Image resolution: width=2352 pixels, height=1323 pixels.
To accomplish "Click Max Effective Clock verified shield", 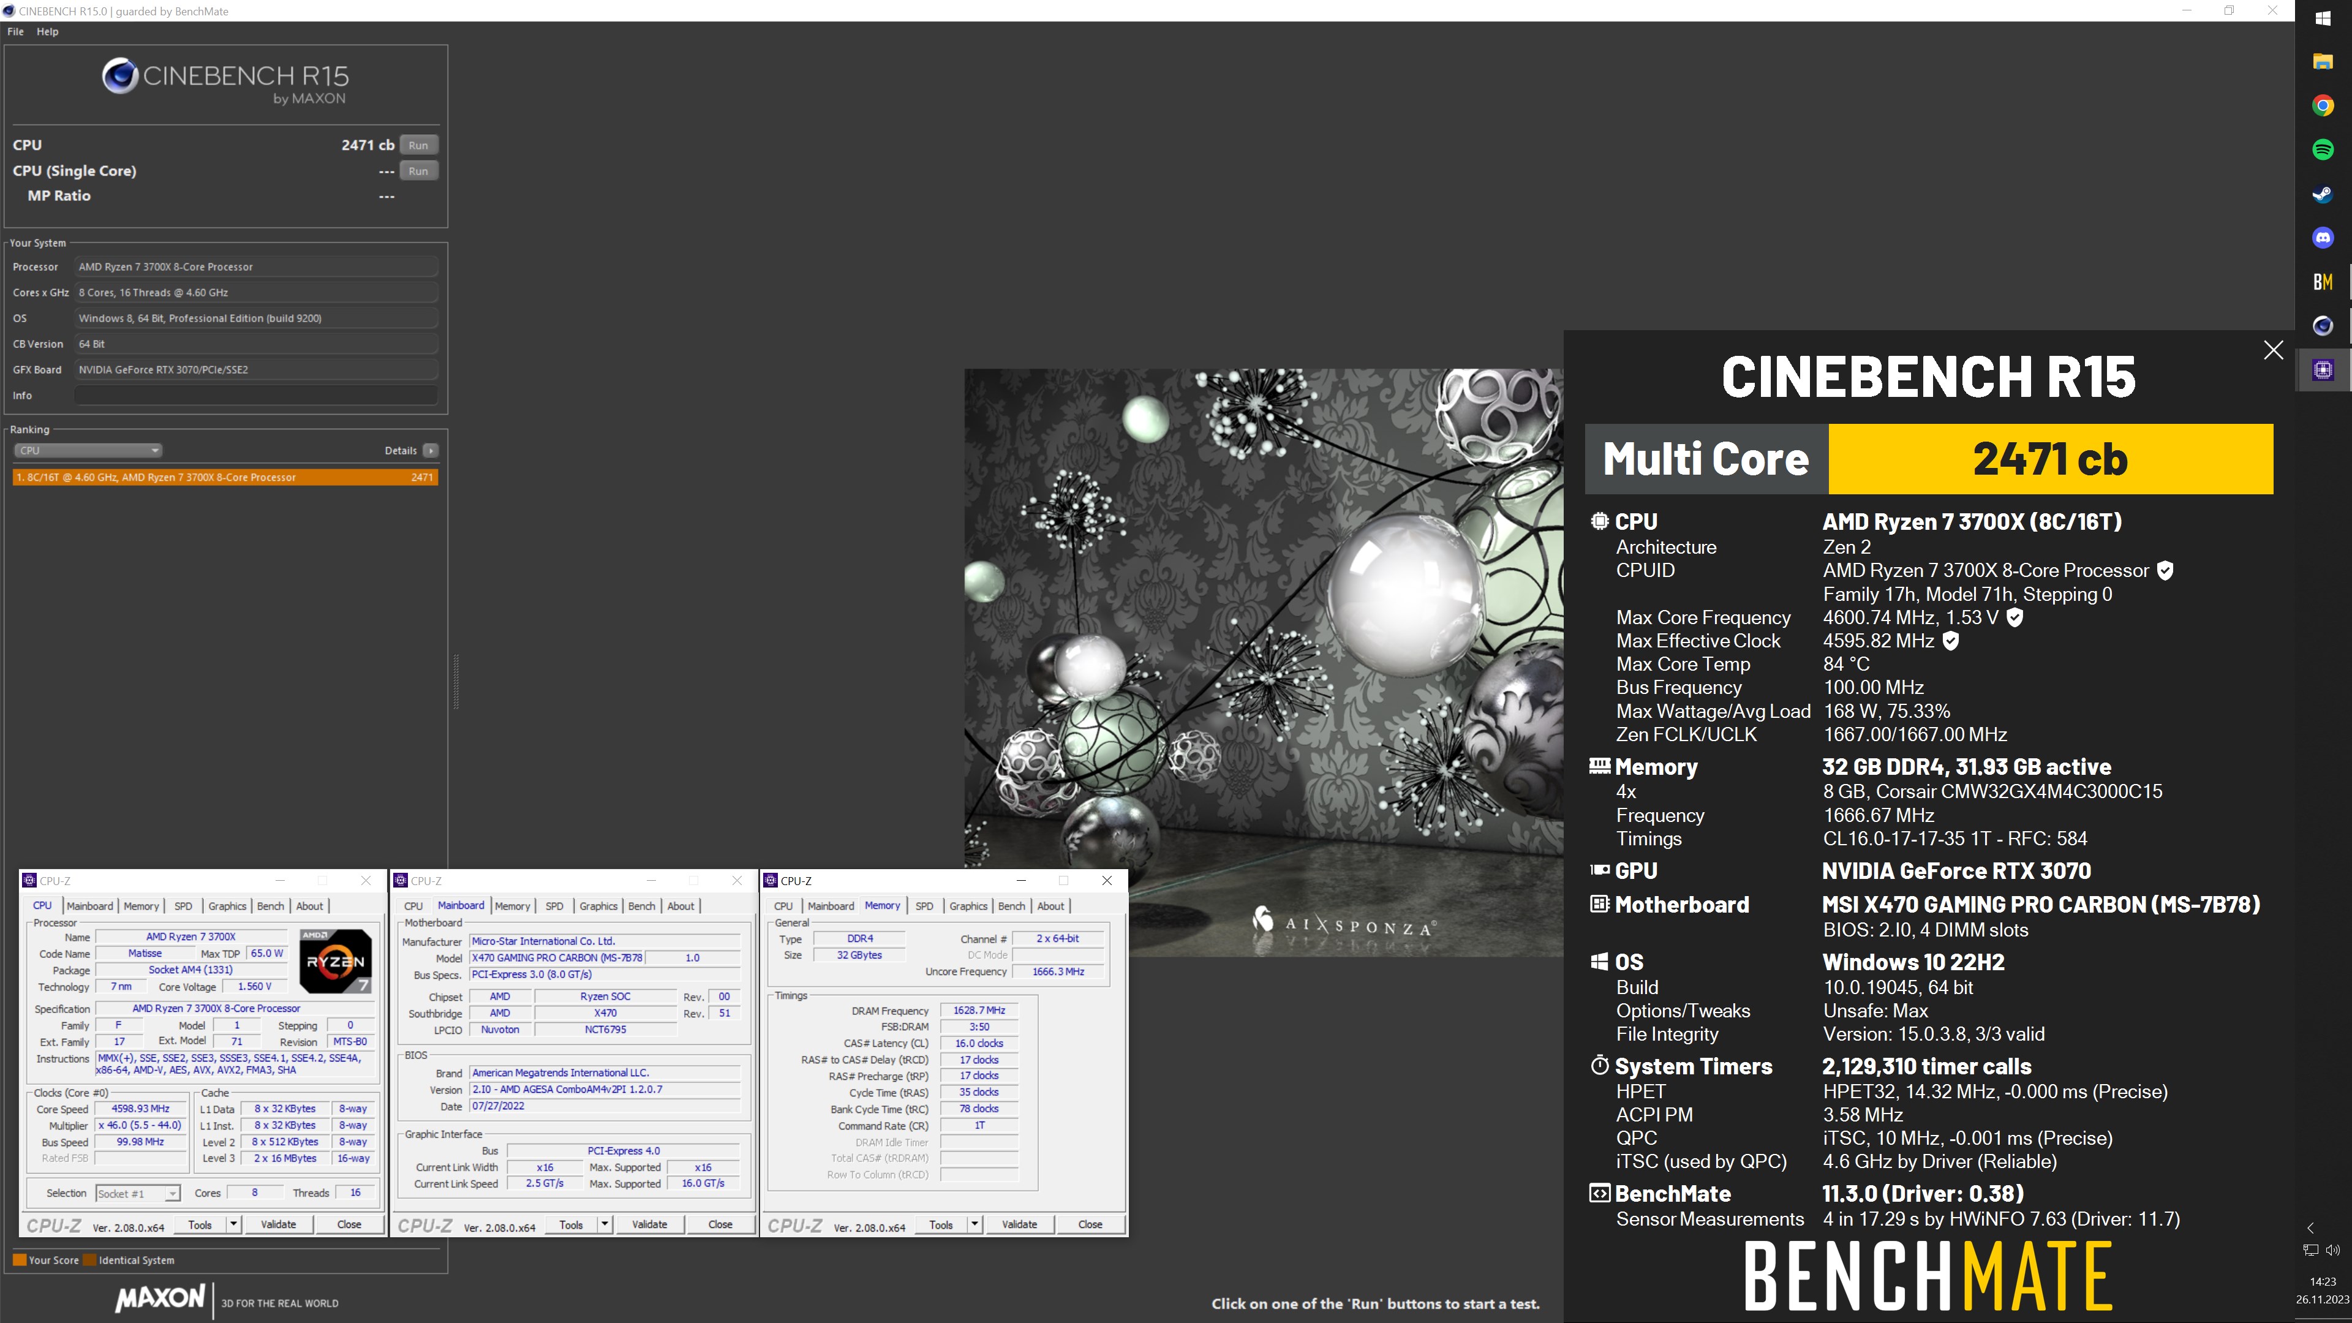I will [x=1950, y=641].
